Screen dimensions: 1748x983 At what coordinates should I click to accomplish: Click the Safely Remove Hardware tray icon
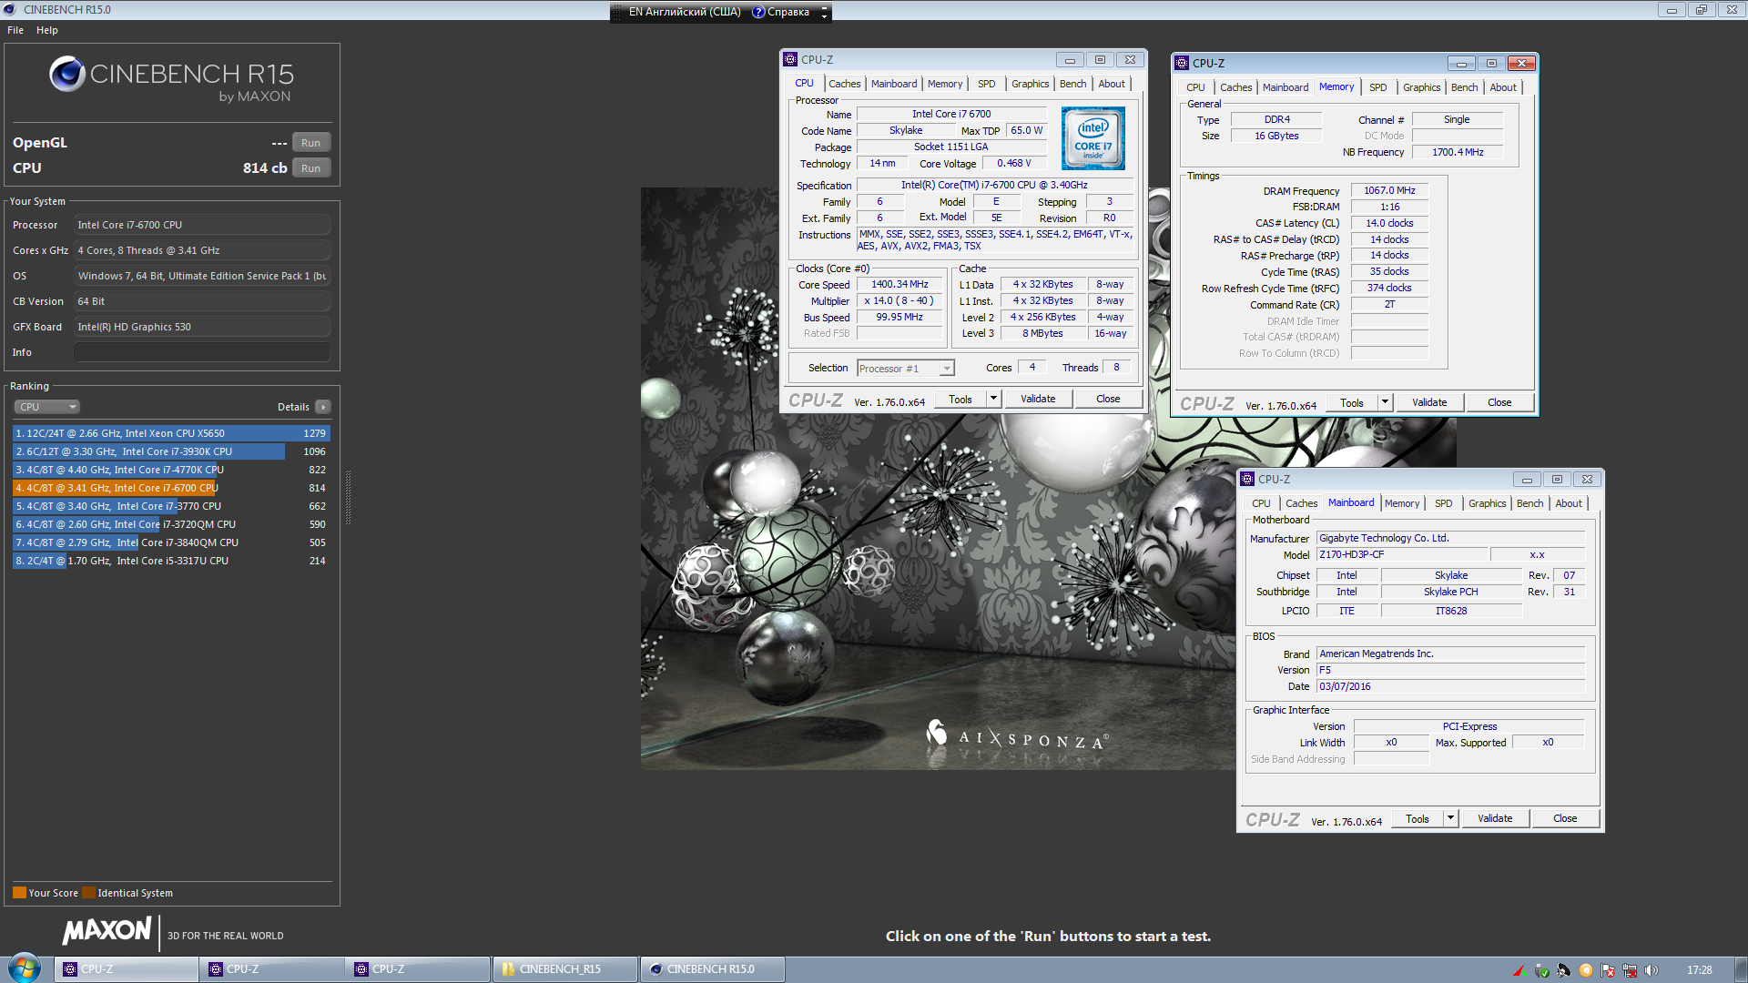point(1541,970)
